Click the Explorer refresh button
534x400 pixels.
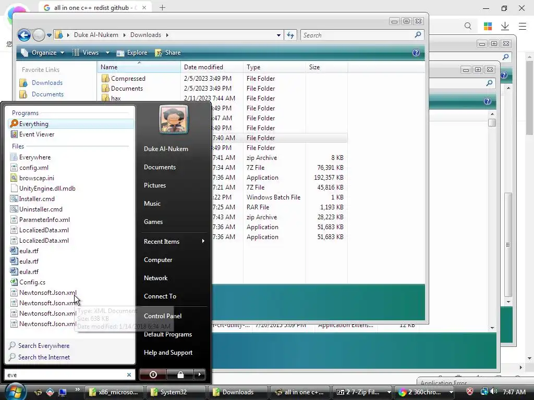coord(290,35)
